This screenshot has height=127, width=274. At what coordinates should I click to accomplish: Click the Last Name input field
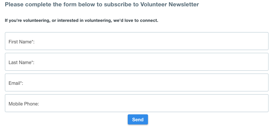click(137, 62)
